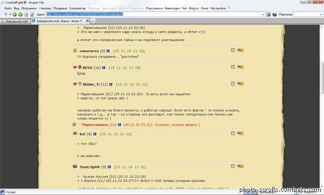The image size is (324, 195).
Task: Open bst's profile name link
Action: (x=83, y=134)
